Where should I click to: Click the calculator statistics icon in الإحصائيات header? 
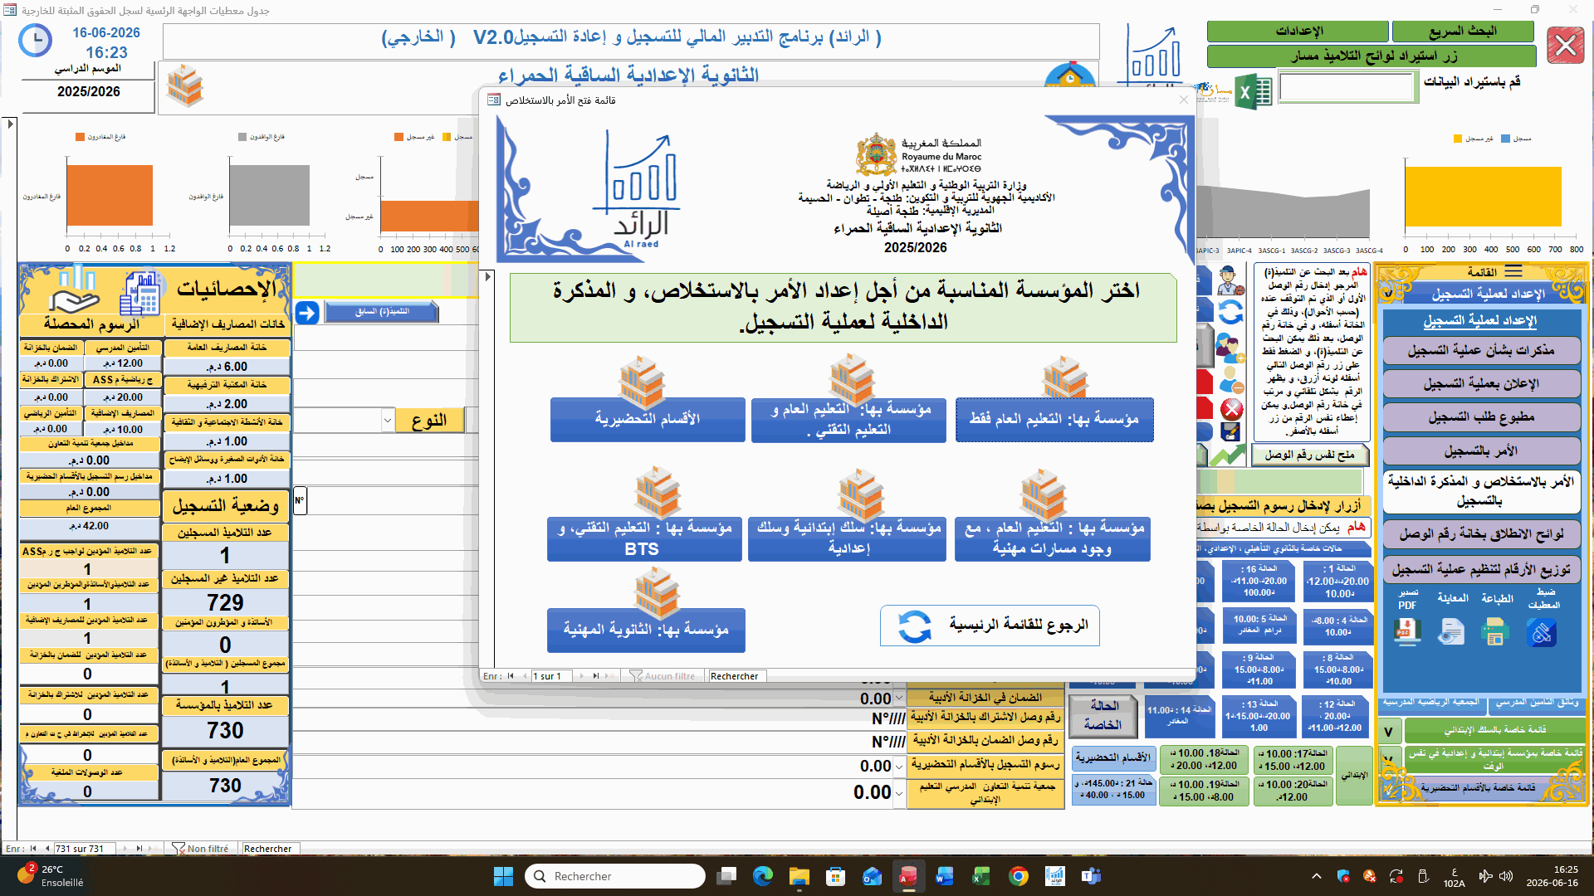pyautogui.click(x=140, y=292)
